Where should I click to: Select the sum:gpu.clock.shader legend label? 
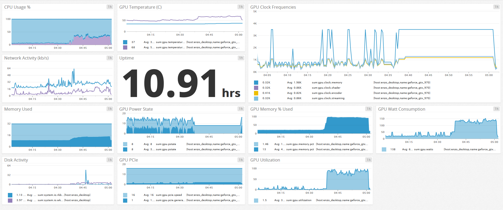tap(326, 88)
